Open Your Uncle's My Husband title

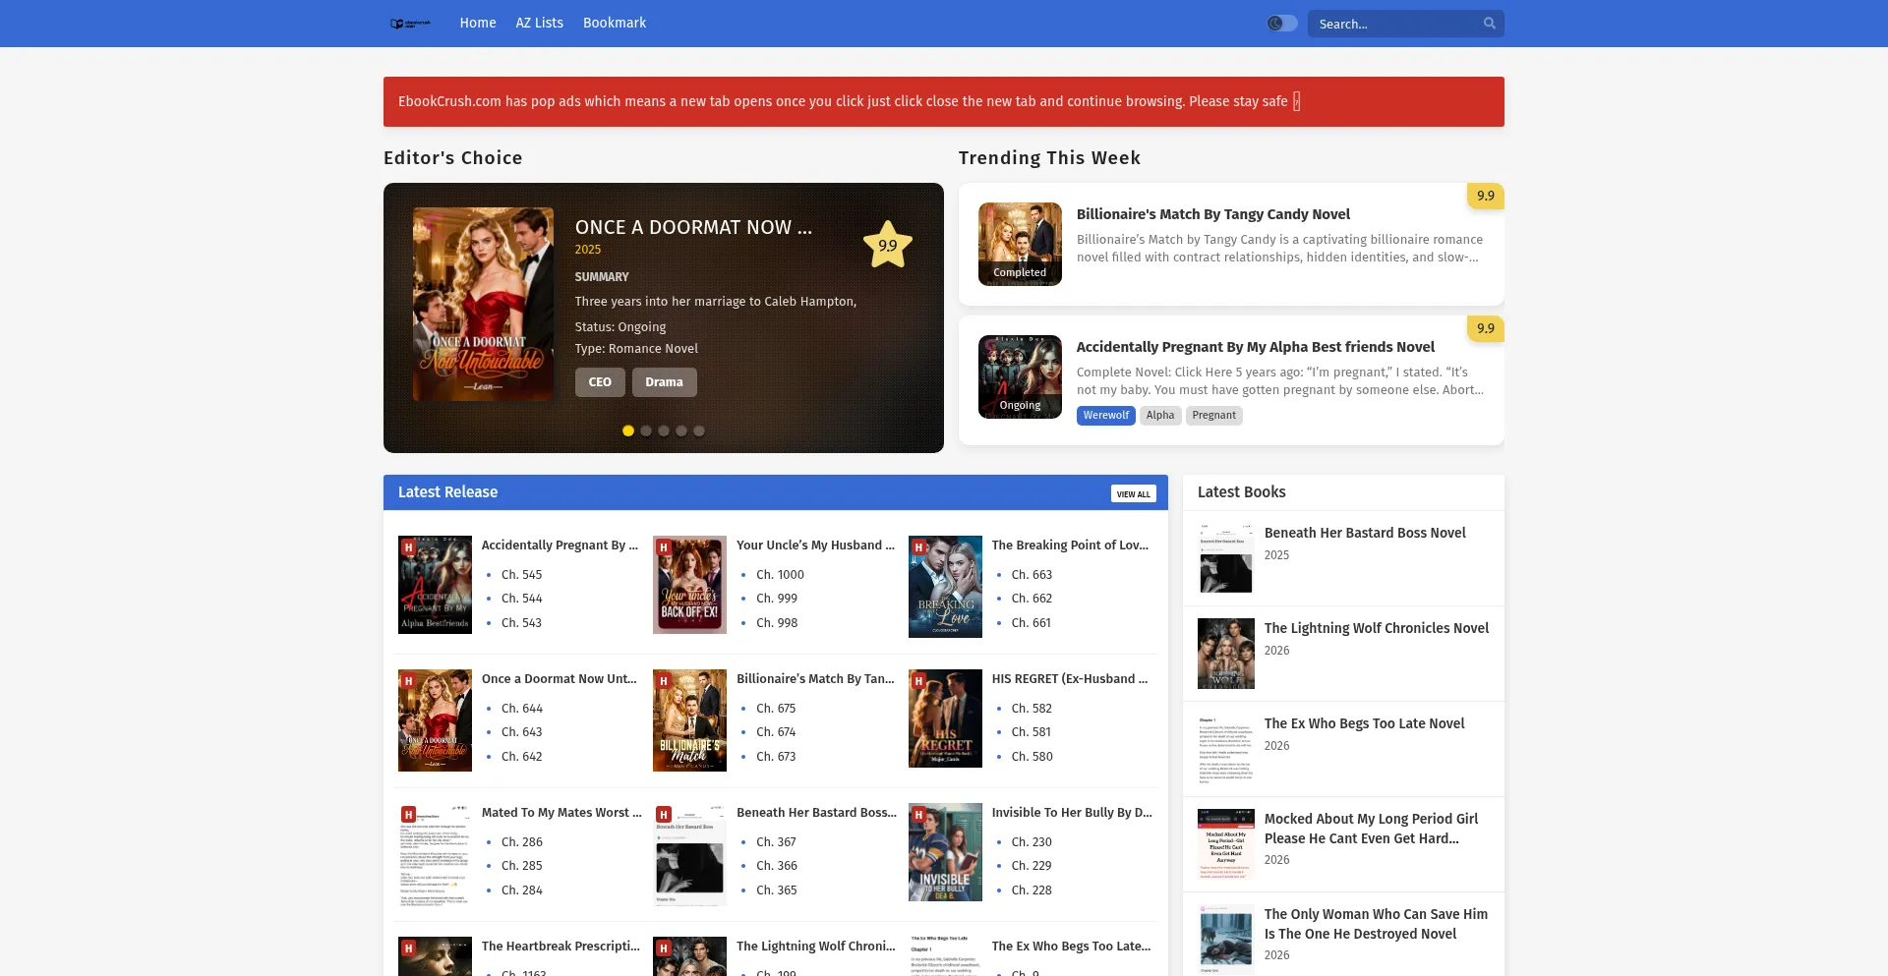[x=815, y=545]
